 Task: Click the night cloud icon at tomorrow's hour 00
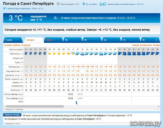(134, 53)
